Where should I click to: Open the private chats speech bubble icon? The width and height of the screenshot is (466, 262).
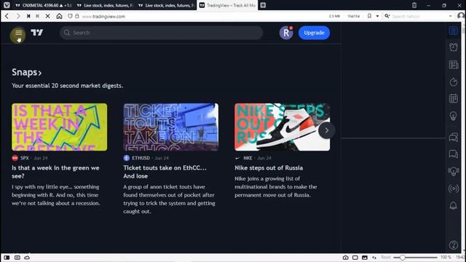pyautogui.click(x=453, y=154)
